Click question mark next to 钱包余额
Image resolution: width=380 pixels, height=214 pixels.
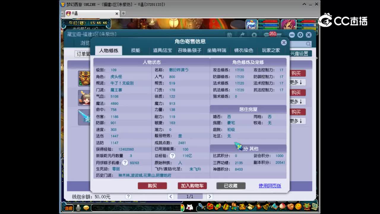pos(128,196)
